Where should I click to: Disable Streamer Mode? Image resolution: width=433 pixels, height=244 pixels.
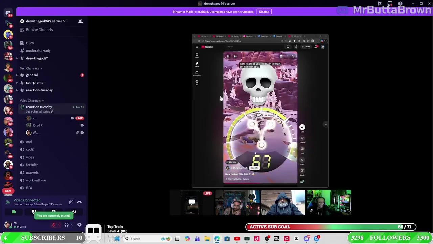click(x=264, y=12)
